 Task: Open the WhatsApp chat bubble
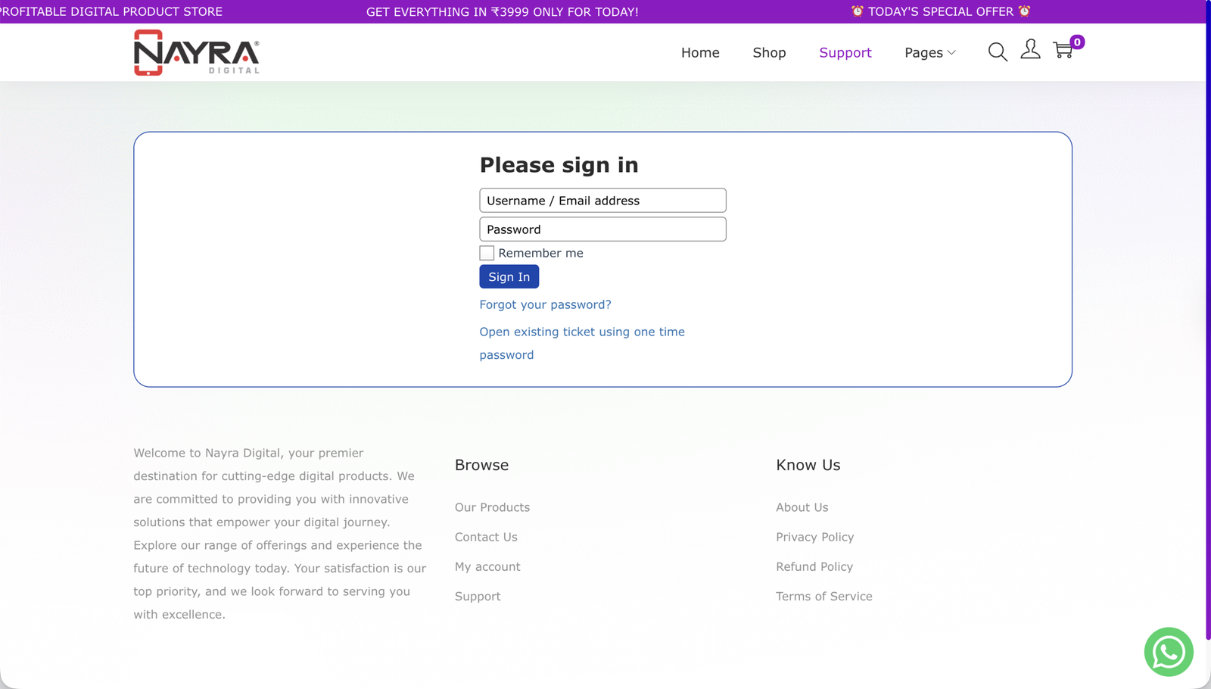click(1168, 651)
